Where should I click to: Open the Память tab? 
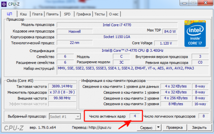(x=53, y=14)
